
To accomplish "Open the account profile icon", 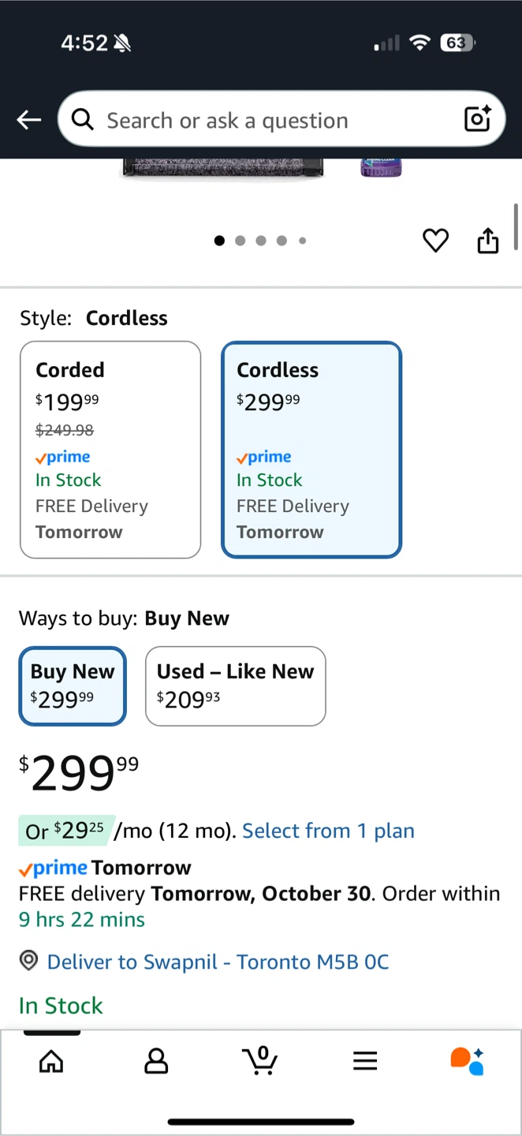I will point(156,1061).
